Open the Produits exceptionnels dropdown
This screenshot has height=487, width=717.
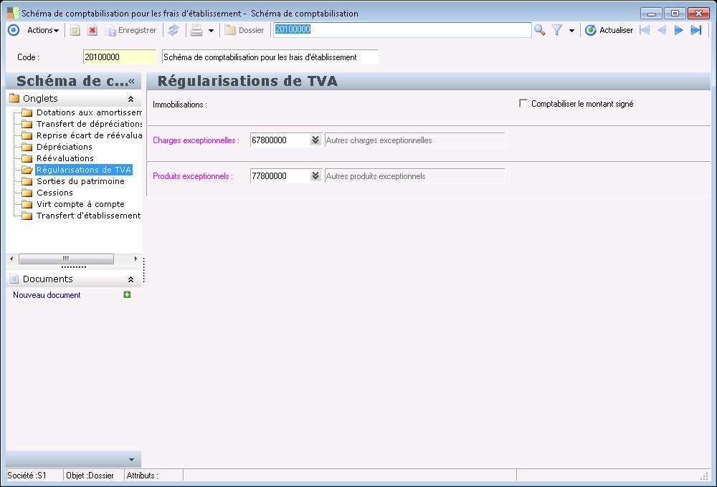point(315,175)
